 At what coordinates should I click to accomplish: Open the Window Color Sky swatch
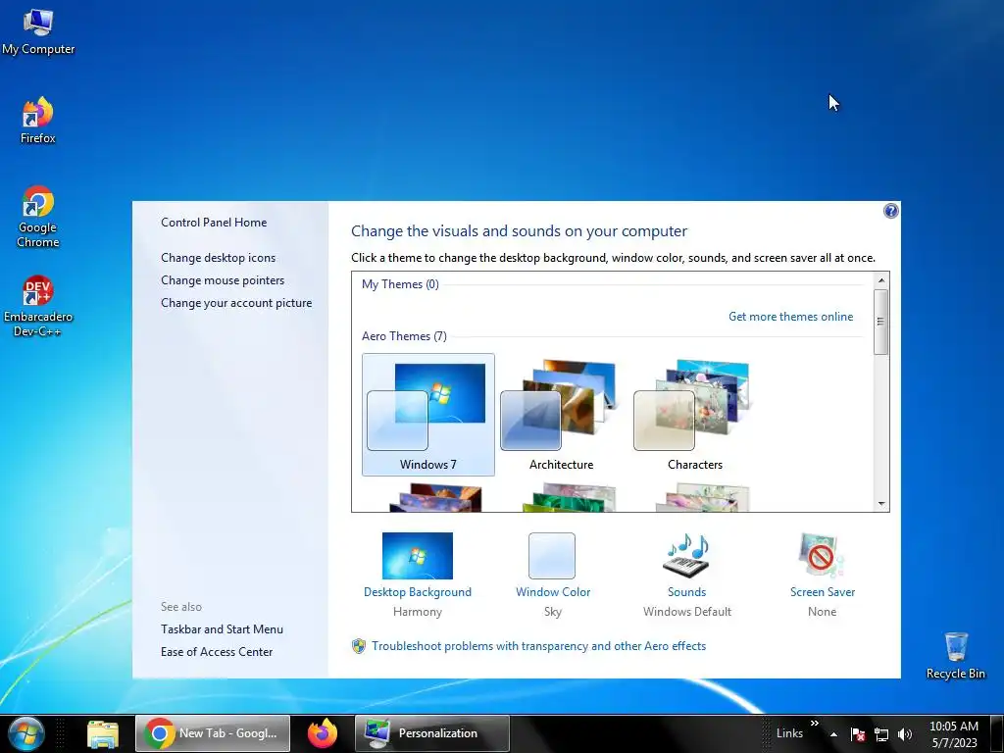(x=552, y=556)
